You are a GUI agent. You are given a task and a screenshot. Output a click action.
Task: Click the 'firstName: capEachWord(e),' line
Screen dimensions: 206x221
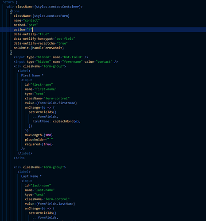click(x=56, y=121)
